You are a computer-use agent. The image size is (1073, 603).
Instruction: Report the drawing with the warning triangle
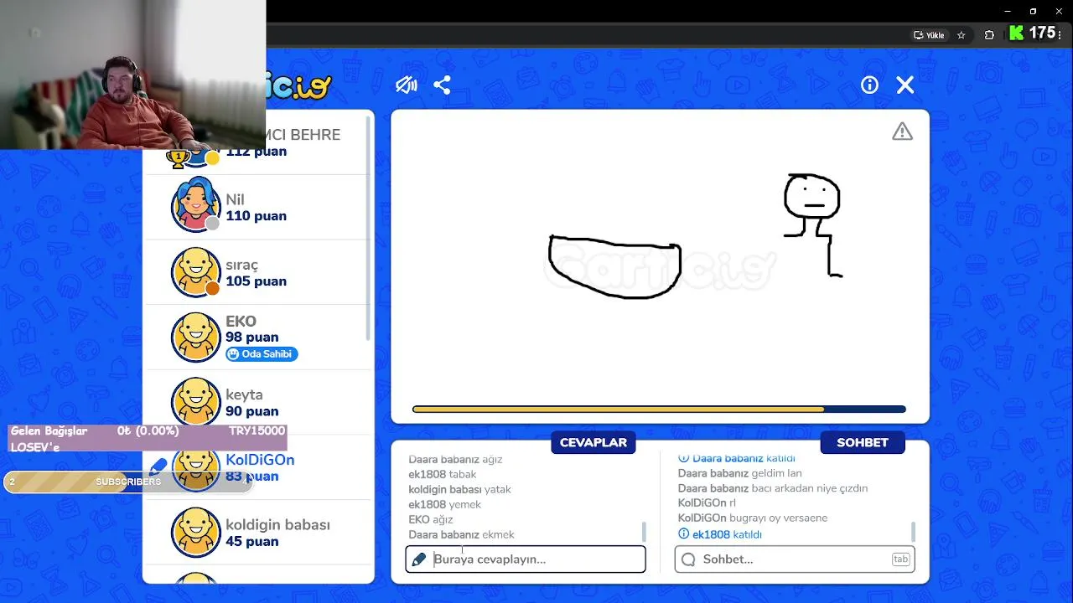[x=902, y=131]
